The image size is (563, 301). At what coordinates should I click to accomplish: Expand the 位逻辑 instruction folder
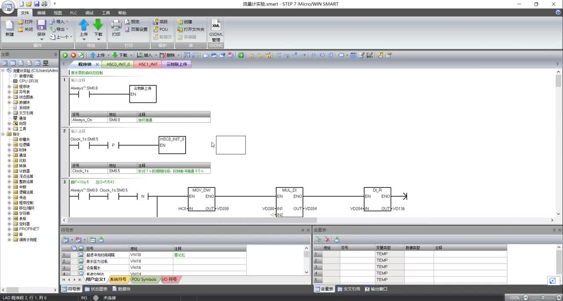pyautogui.click(x=9, y=145)
